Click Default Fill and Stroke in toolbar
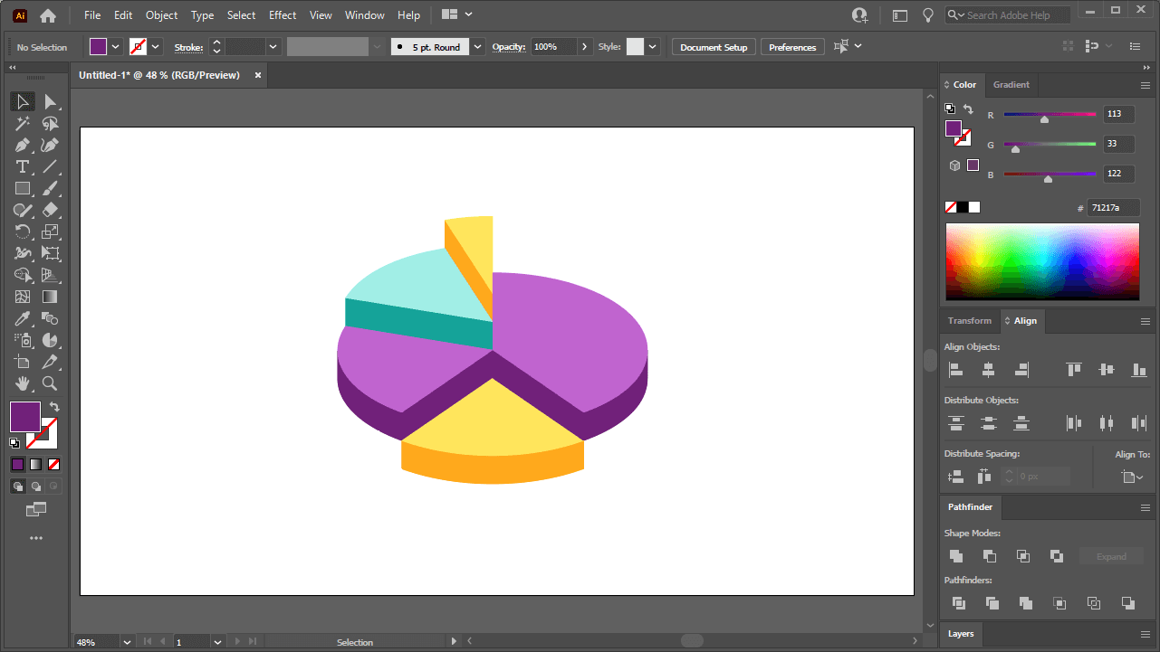The height and width of the screenshot is (652, 1160). click(14, 443)
